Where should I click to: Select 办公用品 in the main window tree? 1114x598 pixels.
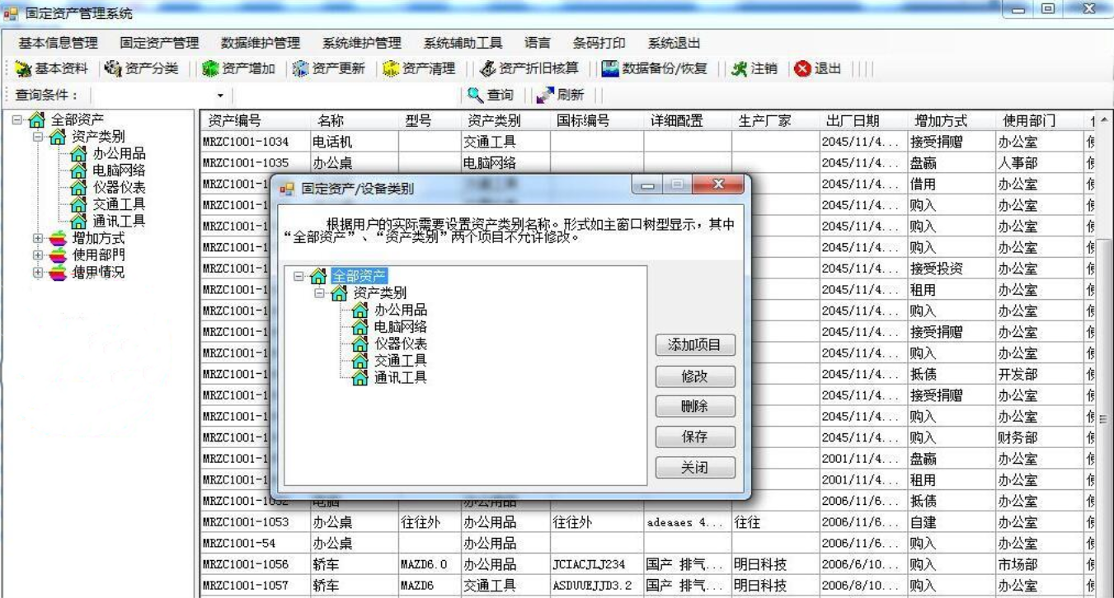(x=119, y=154)
